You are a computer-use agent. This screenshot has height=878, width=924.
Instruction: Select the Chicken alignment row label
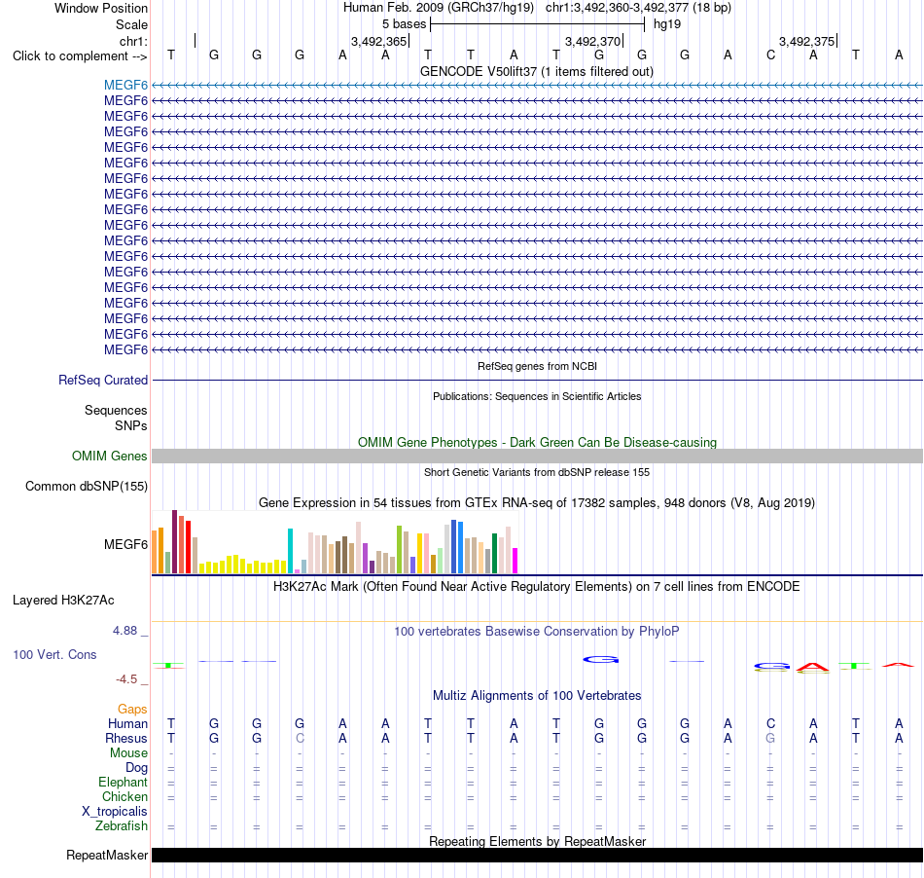(124, 796)
